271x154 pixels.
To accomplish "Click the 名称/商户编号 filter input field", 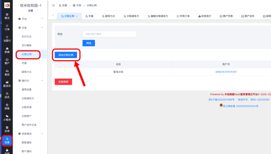I will click(x=109, y=34).
